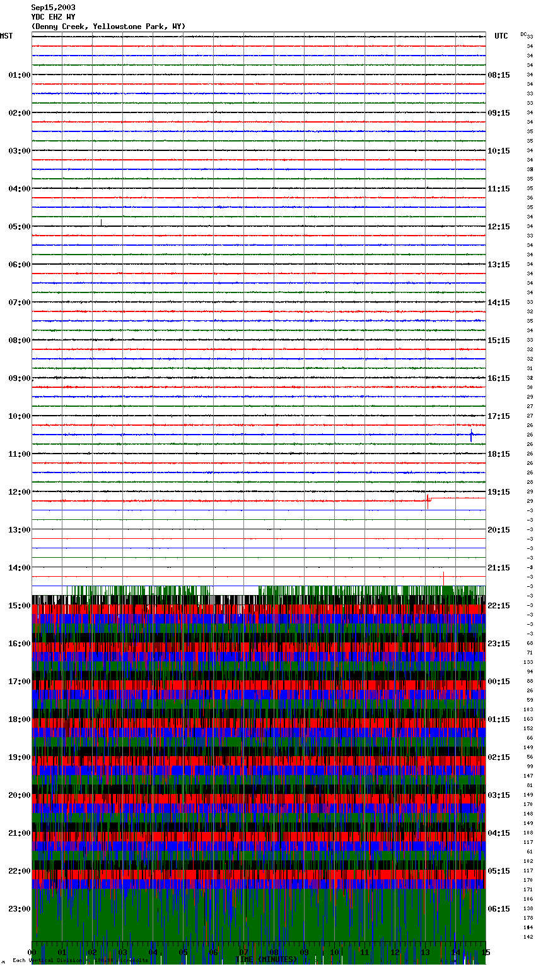Select the 07:00 MST hour label
This screenshot has width=536, height=969.
point(19,303)
